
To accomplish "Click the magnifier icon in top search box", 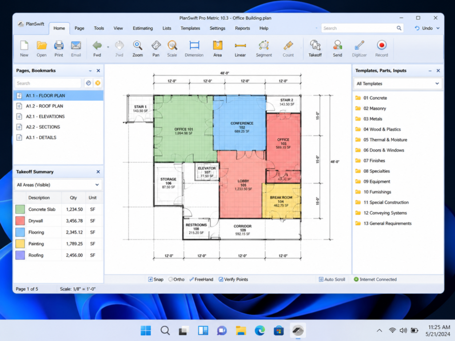I will (399, 28).
